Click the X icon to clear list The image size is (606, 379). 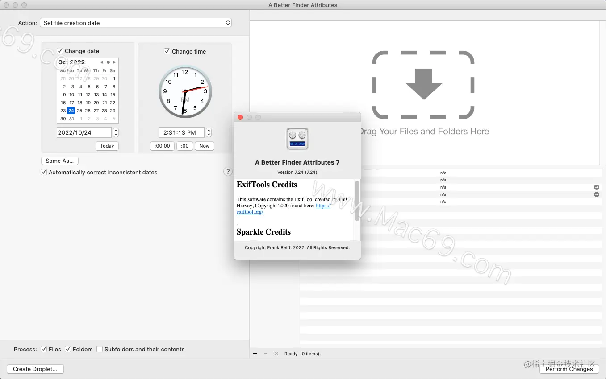pos(276,354)
